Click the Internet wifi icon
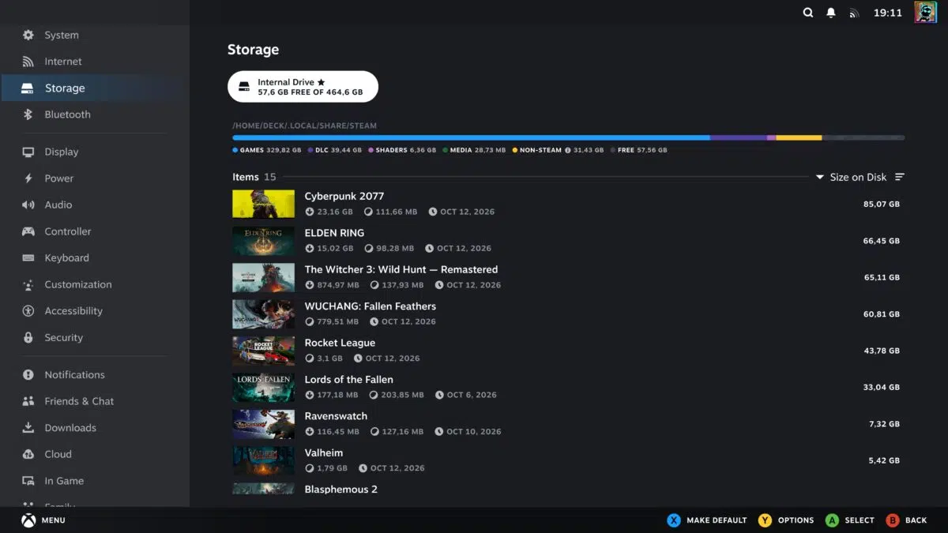The width and height of the screenshot is (948, 533). (x=28, y=62)
